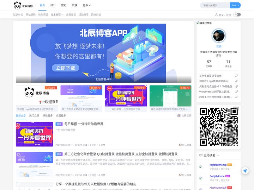This screenshot has height=190, width=254.
Task: Click link icon beside 茶学生妹夏诗雯肉丝
Action: pyautogui.click(x=237, y=76)
